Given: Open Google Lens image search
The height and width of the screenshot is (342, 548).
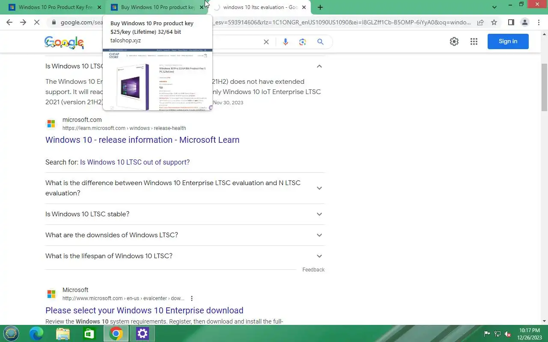Looking at the screenshot, I should coord(303,42).
